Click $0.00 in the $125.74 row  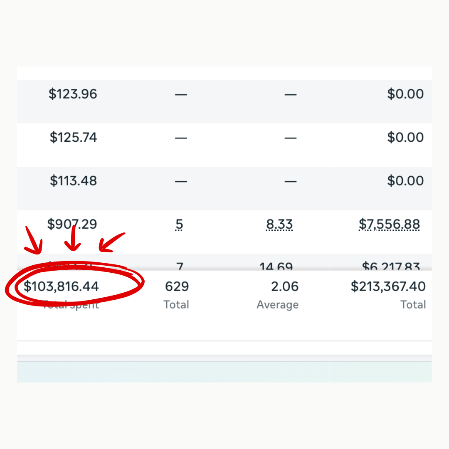[405, 138]
